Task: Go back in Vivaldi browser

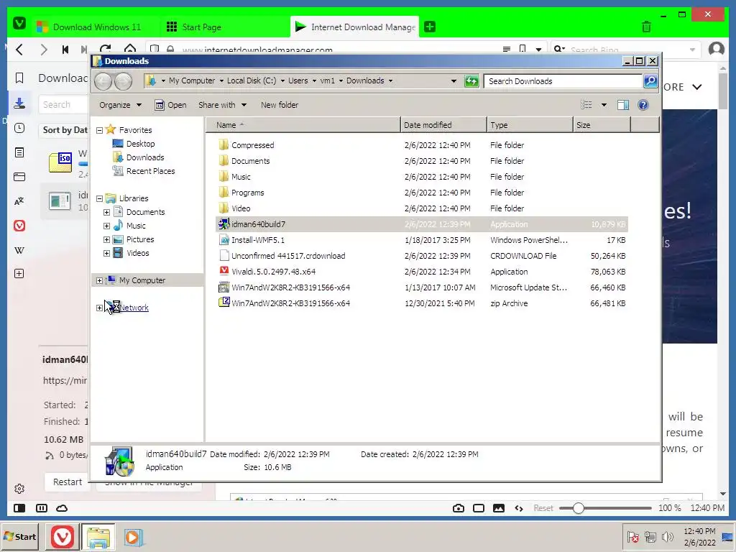Action: 19,50
